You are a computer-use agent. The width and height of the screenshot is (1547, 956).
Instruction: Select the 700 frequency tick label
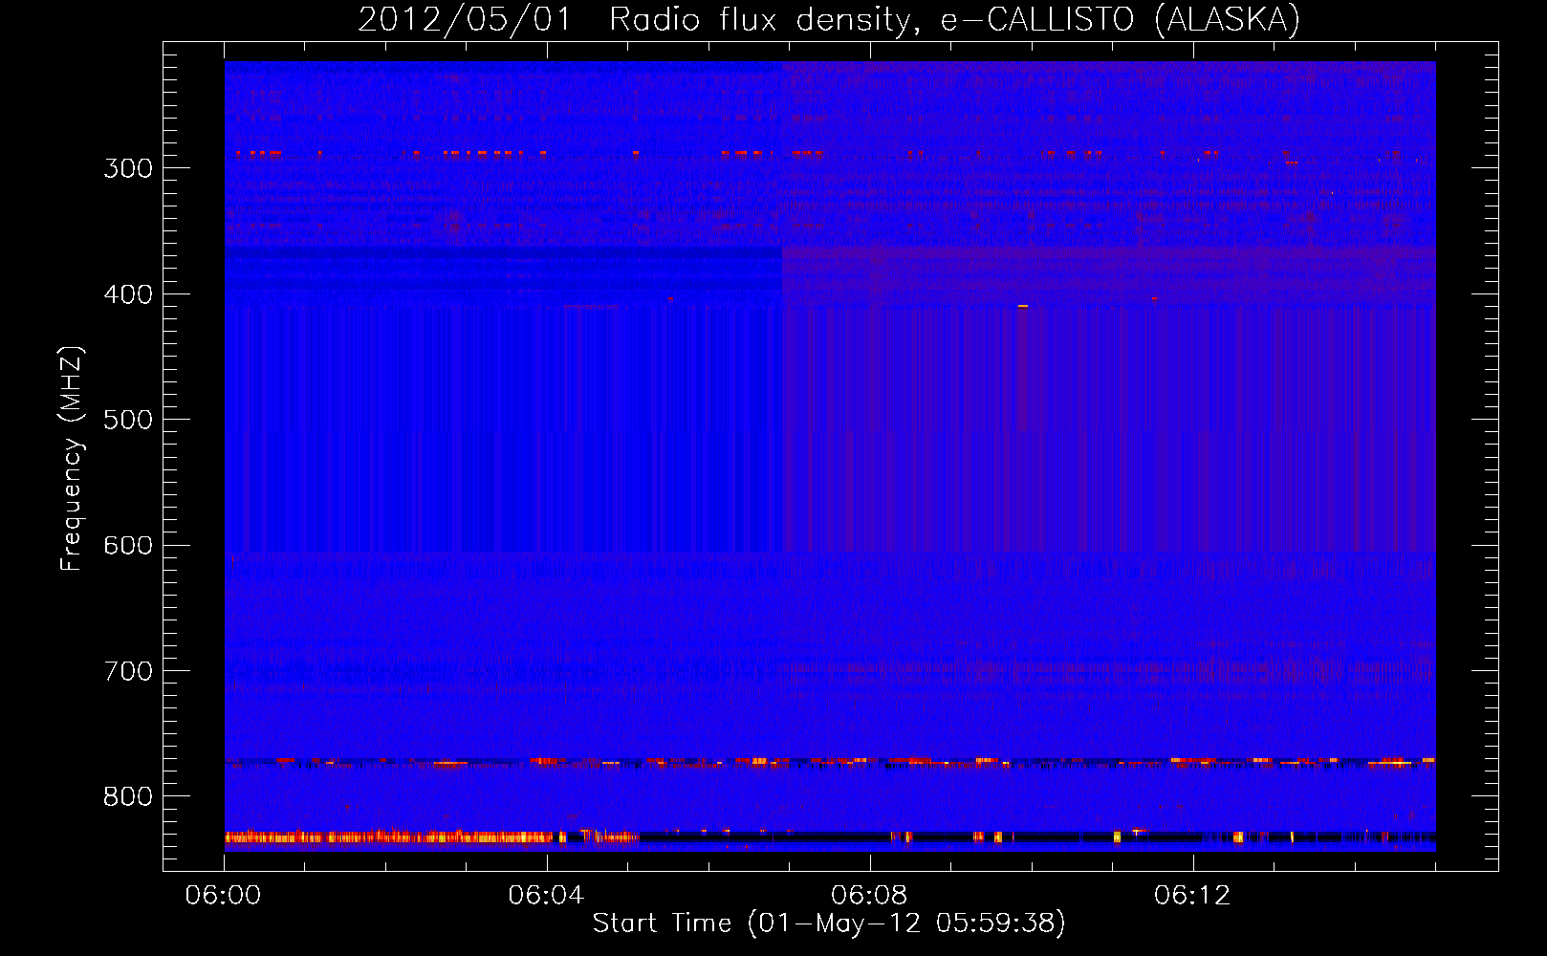point(128,671)
